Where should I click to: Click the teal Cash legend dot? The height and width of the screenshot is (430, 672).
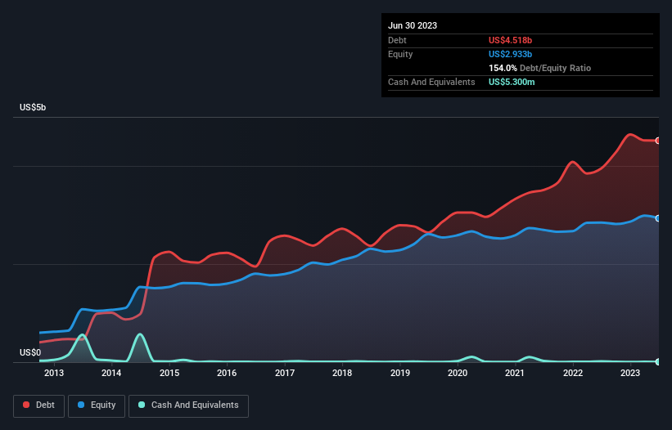click(x=142, y=405)
